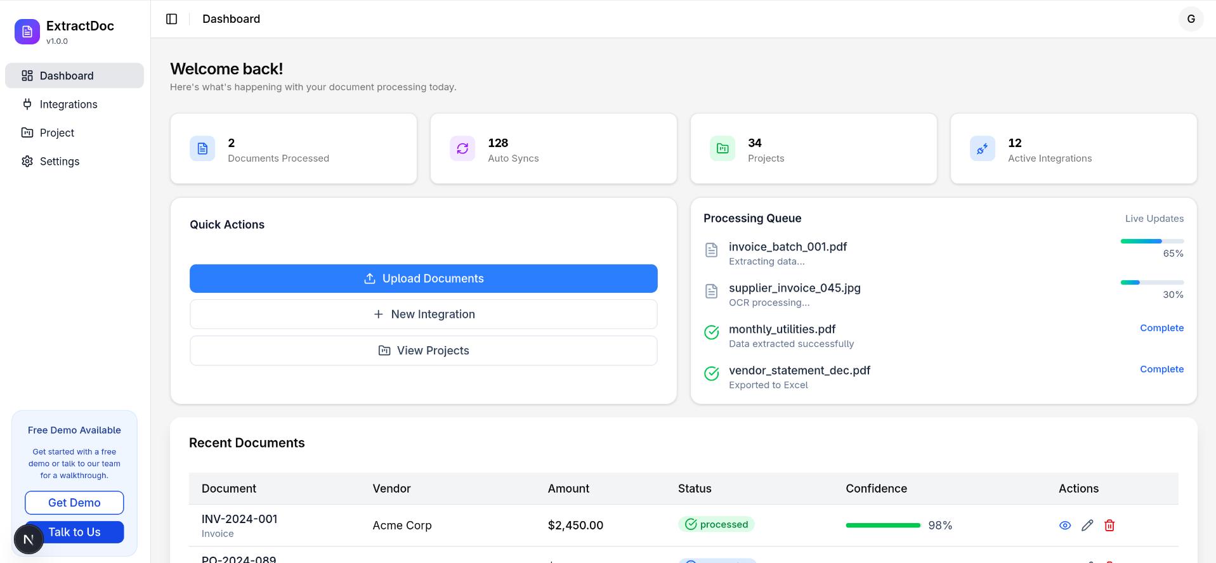This screenshot has height=563, width=1216.
Task: Click the Get Demo button
Action: [74, 503]
